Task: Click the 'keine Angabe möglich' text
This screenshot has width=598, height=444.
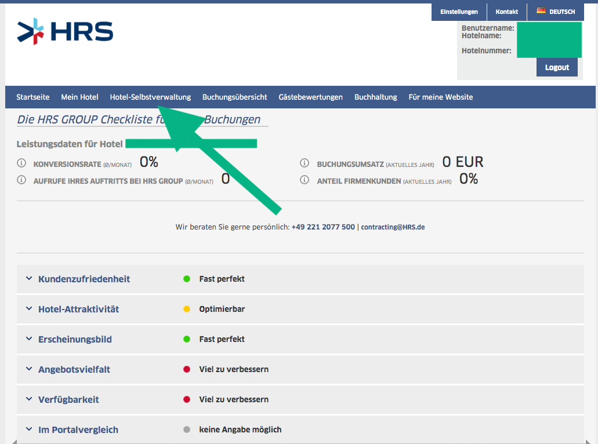Action: [x=240, y=430]
